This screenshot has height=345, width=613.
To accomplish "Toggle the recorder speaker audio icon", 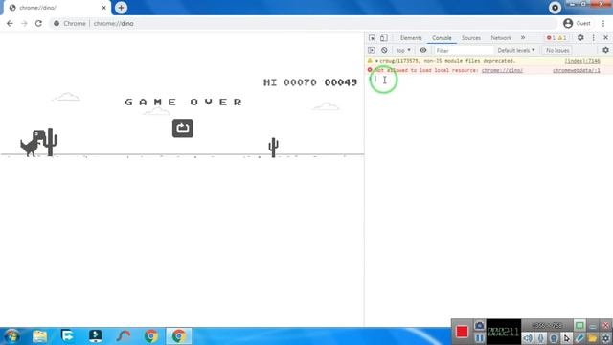I will tap(528, 338).
